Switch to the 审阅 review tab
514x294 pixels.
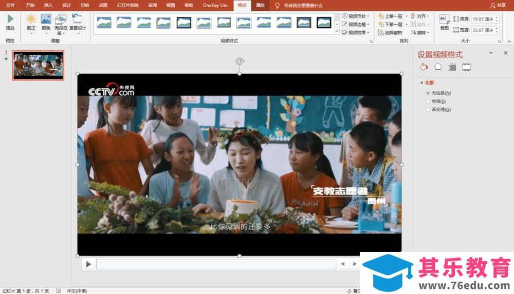pyautogui.click(x=153, y=5)
